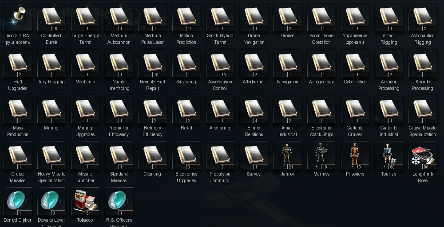Select the Cloaking skillbook
The width and height of the screenshot is (444, 227).
coord(153,155)
